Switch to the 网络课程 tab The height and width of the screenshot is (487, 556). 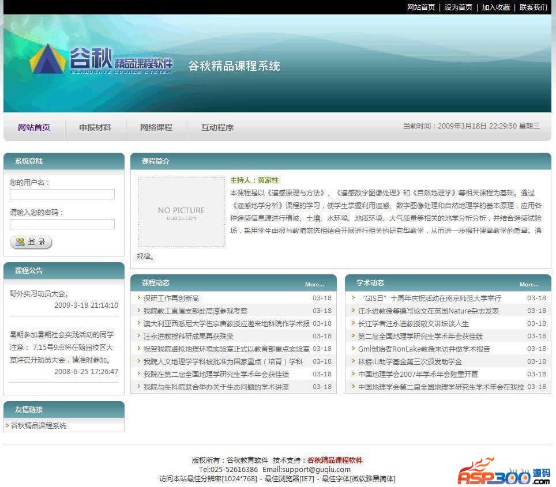click(156, 127)
